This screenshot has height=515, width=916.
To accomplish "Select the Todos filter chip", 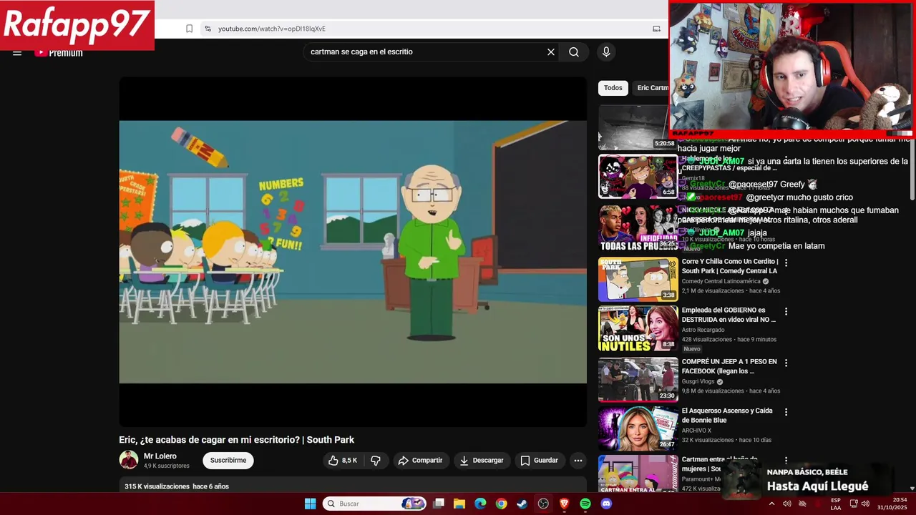I will (613, 88).
